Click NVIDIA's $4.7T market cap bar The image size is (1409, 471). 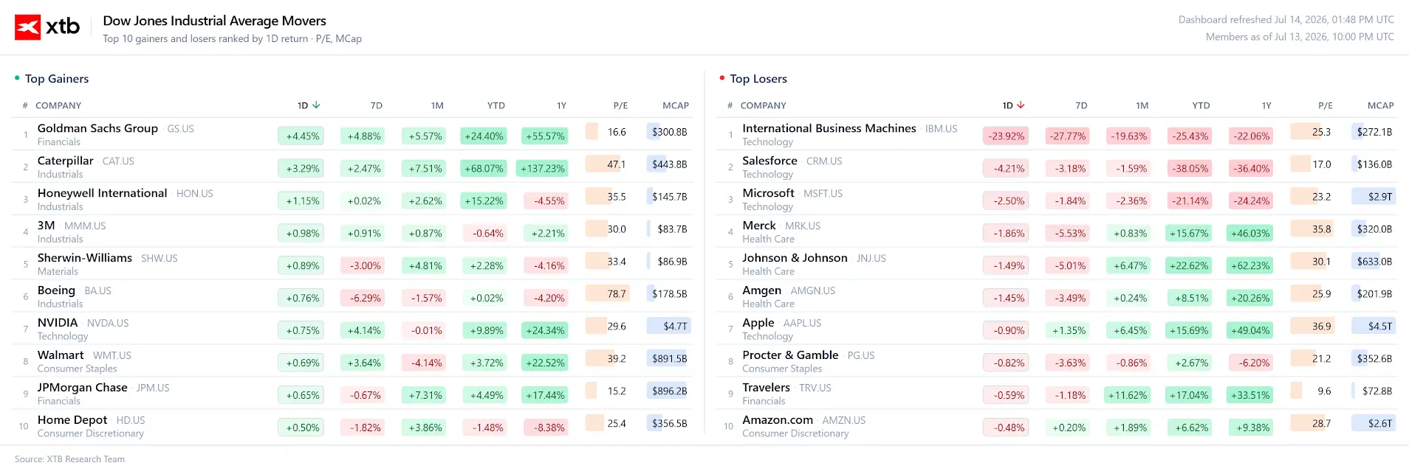[x=668, y=326]
